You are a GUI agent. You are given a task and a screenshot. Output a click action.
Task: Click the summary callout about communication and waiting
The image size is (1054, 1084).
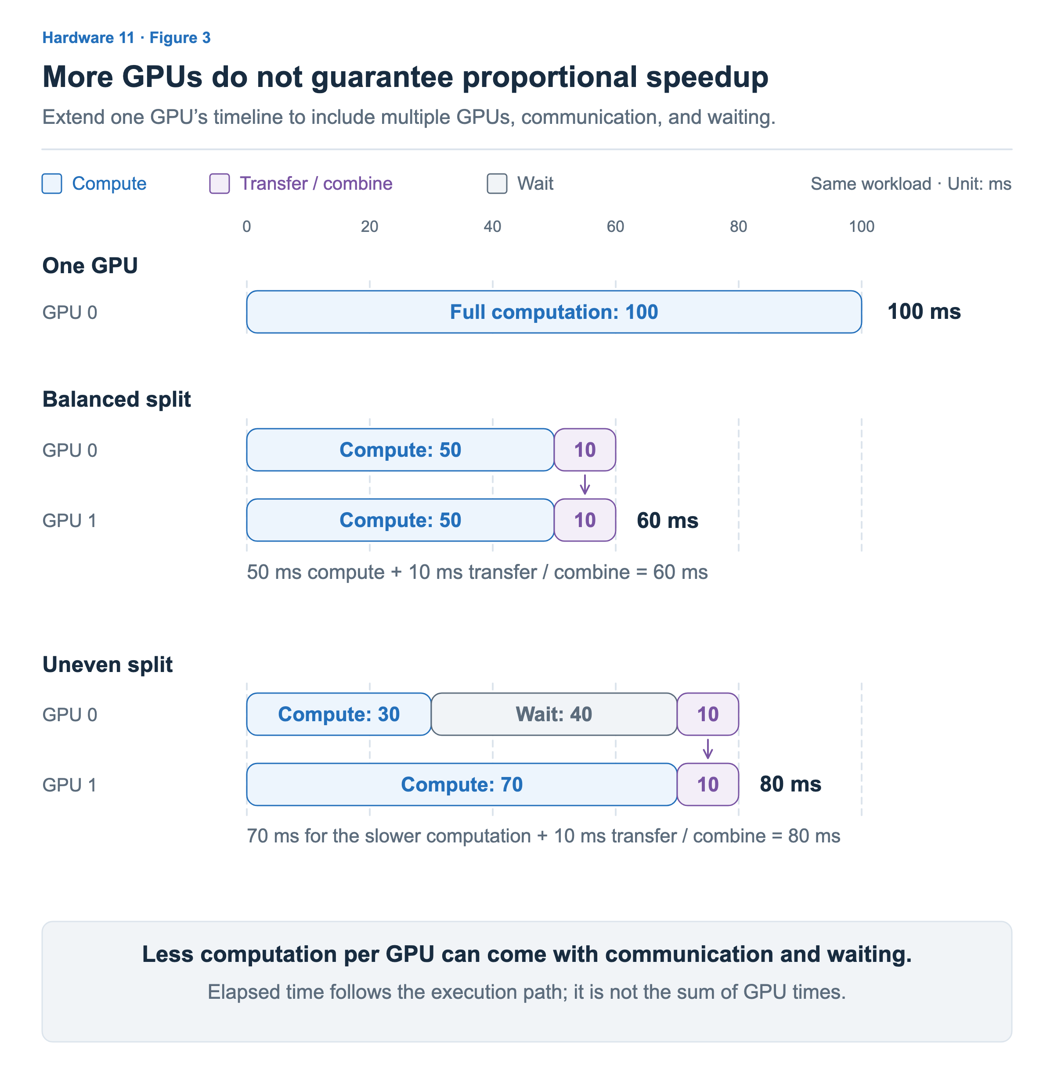click(527, 982)
